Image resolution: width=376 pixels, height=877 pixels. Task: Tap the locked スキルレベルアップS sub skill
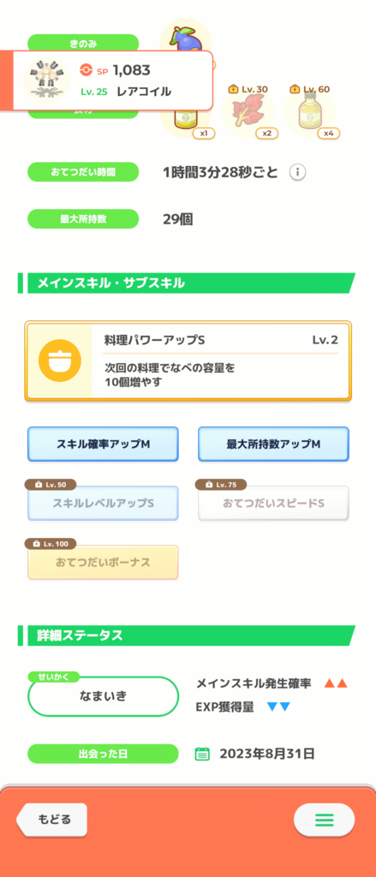103,503
